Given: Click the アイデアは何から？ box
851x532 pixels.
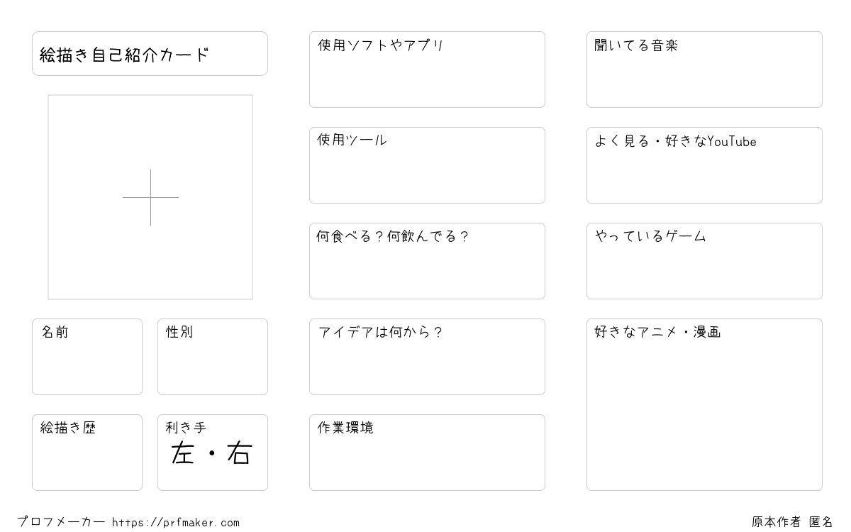Looking at the screenshot, I should (427, 357).
